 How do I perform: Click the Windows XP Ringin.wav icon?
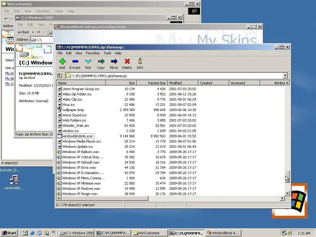(59, 194)
